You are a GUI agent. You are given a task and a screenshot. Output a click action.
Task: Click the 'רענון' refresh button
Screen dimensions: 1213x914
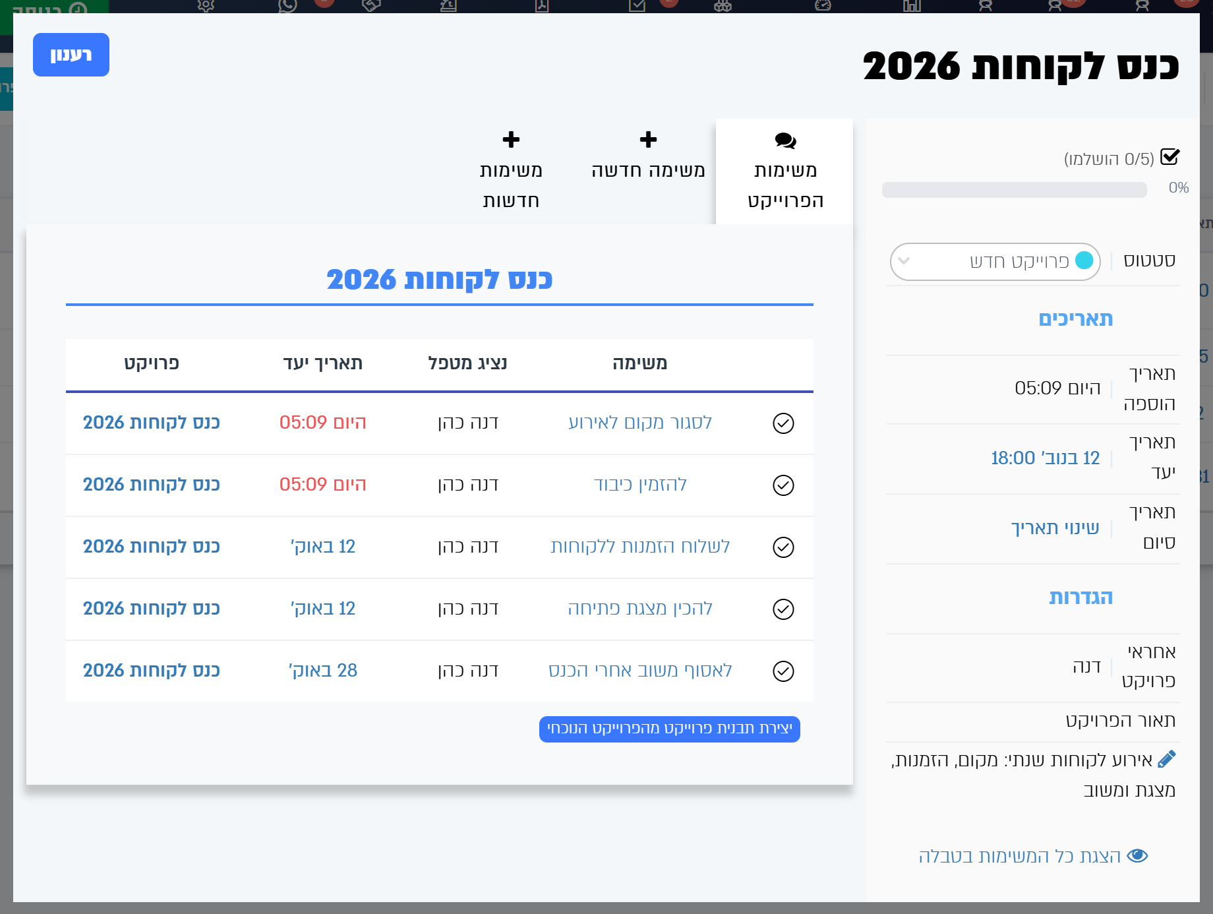71,55
